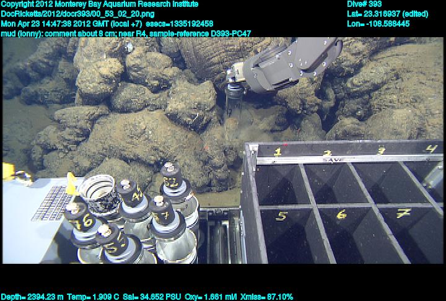Click the yellow number 4 box label
Screen dimensions: 446x301
431,149
